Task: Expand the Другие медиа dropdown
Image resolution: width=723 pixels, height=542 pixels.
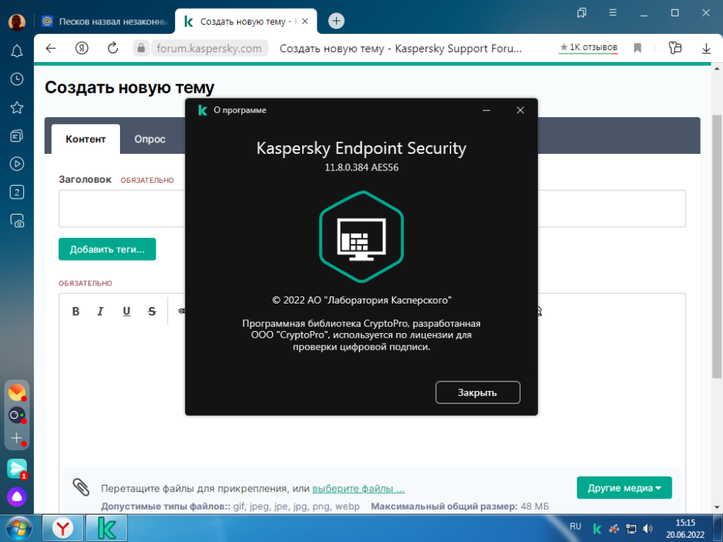Action: (x=625, y=488)
